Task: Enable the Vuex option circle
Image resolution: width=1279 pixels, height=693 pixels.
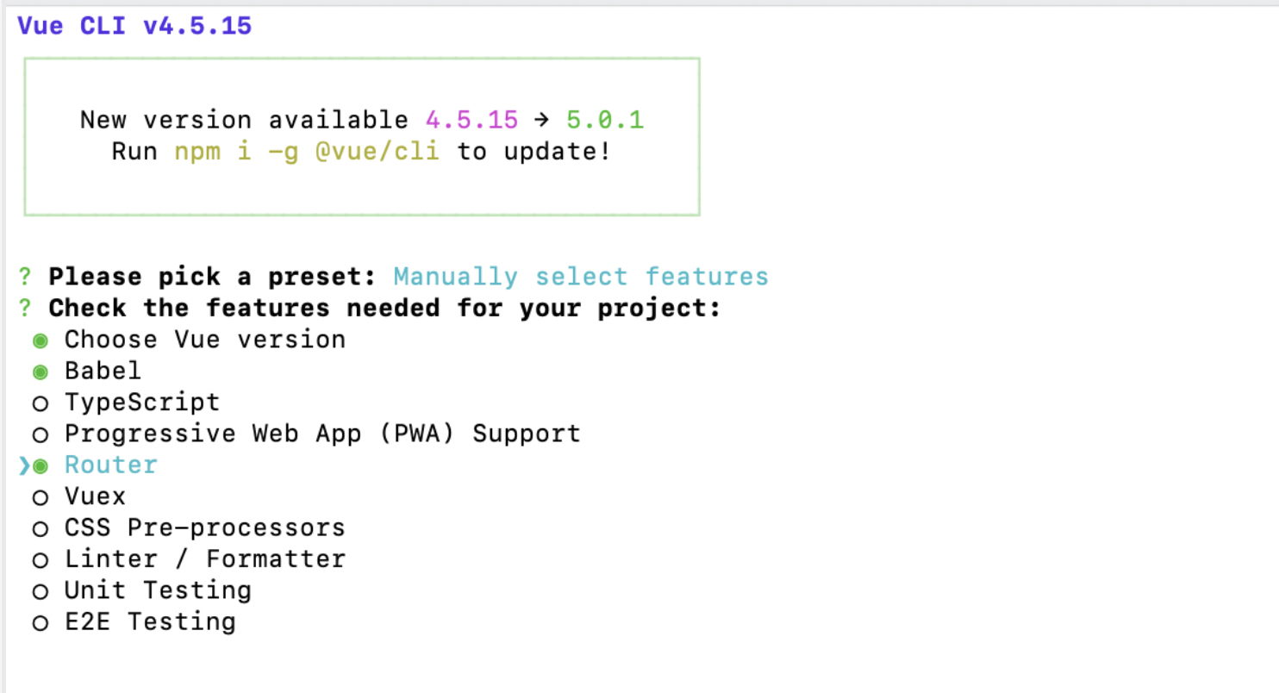Action: coord(41,497)
